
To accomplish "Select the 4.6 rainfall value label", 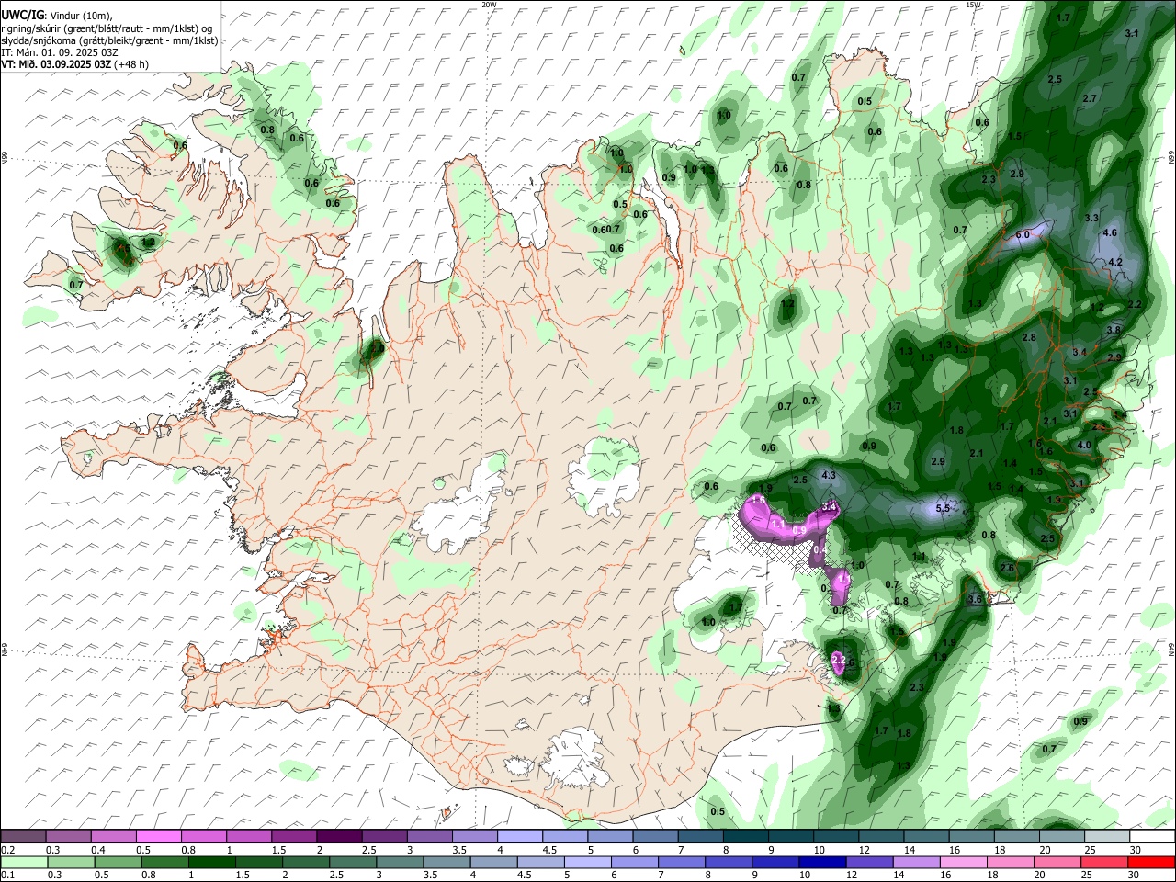I will (x=1109, y=232).
